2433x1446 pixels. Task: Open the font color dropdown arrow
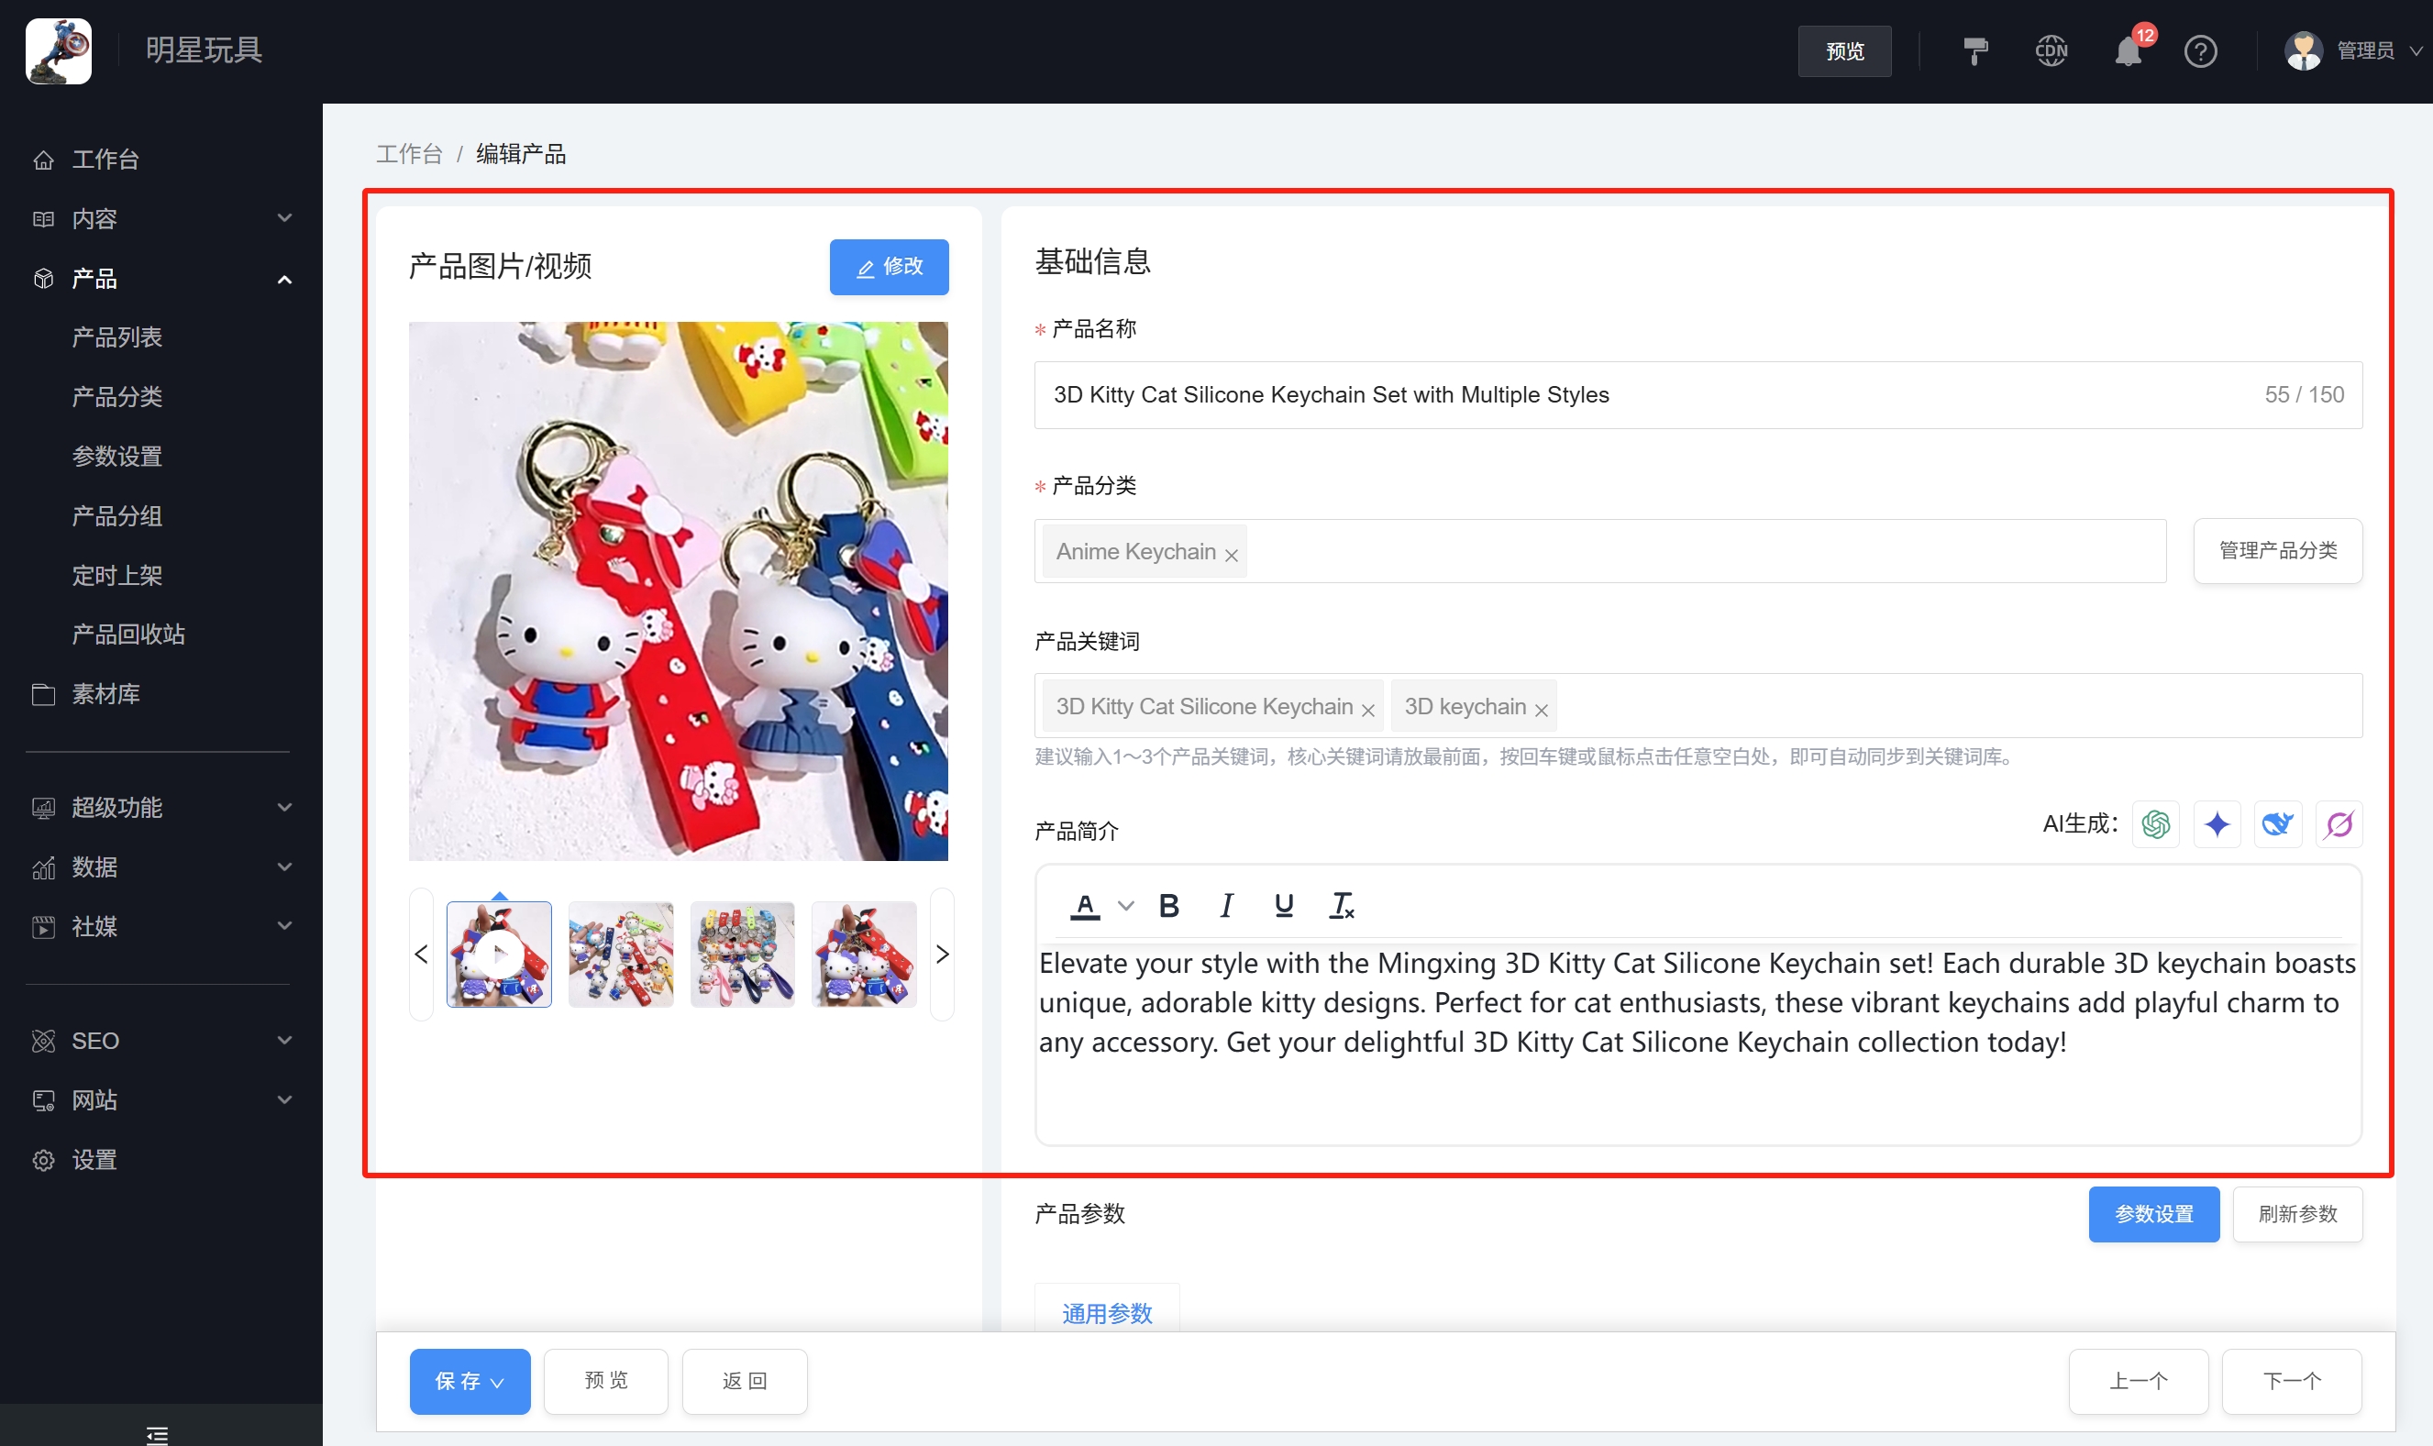1125,905
